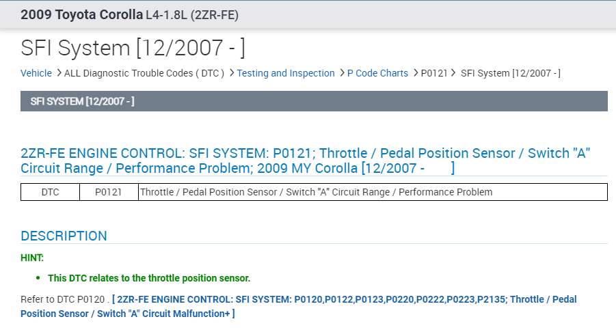Select the DTC table cell
This screenshot has height=330, width=616.
[50, 192]
